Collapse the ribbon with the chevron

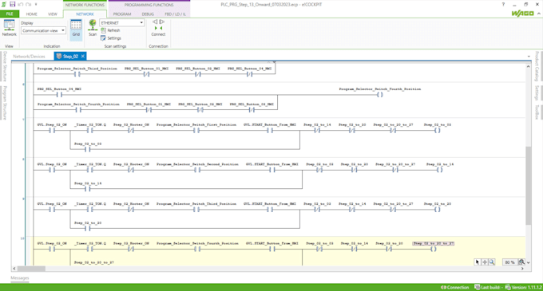point(539,14)
